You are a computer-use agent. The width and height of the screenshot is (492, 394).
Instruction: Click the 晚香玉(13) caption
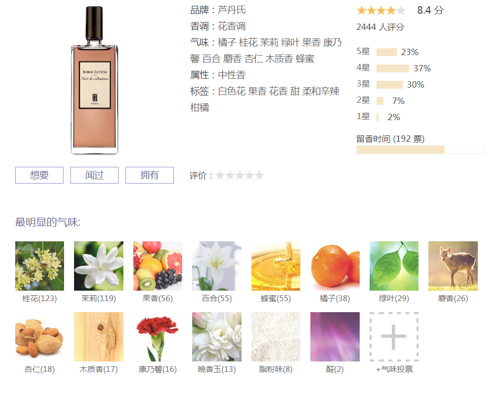pyautogui.click(x=217, y=369)
